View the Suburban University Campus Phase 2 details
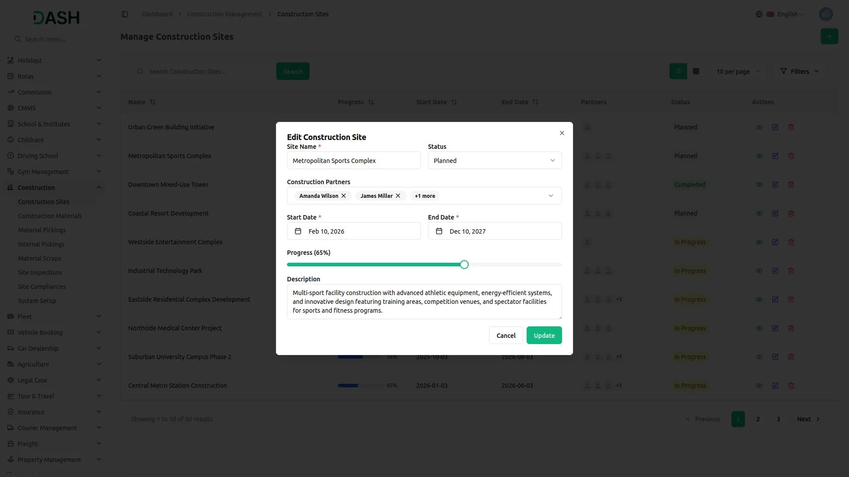This screenshot has height=477, width=849. coord(759,357)
